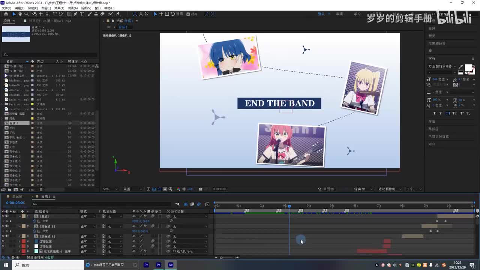This screenshot has height=270, width=480.
Task: Mute the audio of layer 1
Action: pyautogui.click(x=7, y=216)
